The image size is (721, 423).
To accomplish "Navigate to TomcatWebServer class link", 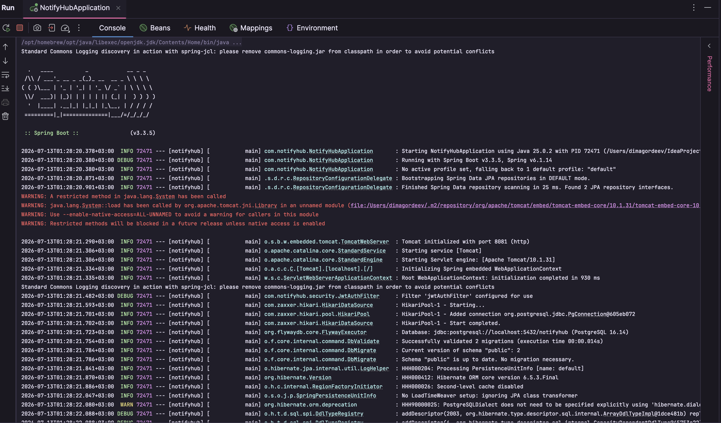I will tap(365, 242).
